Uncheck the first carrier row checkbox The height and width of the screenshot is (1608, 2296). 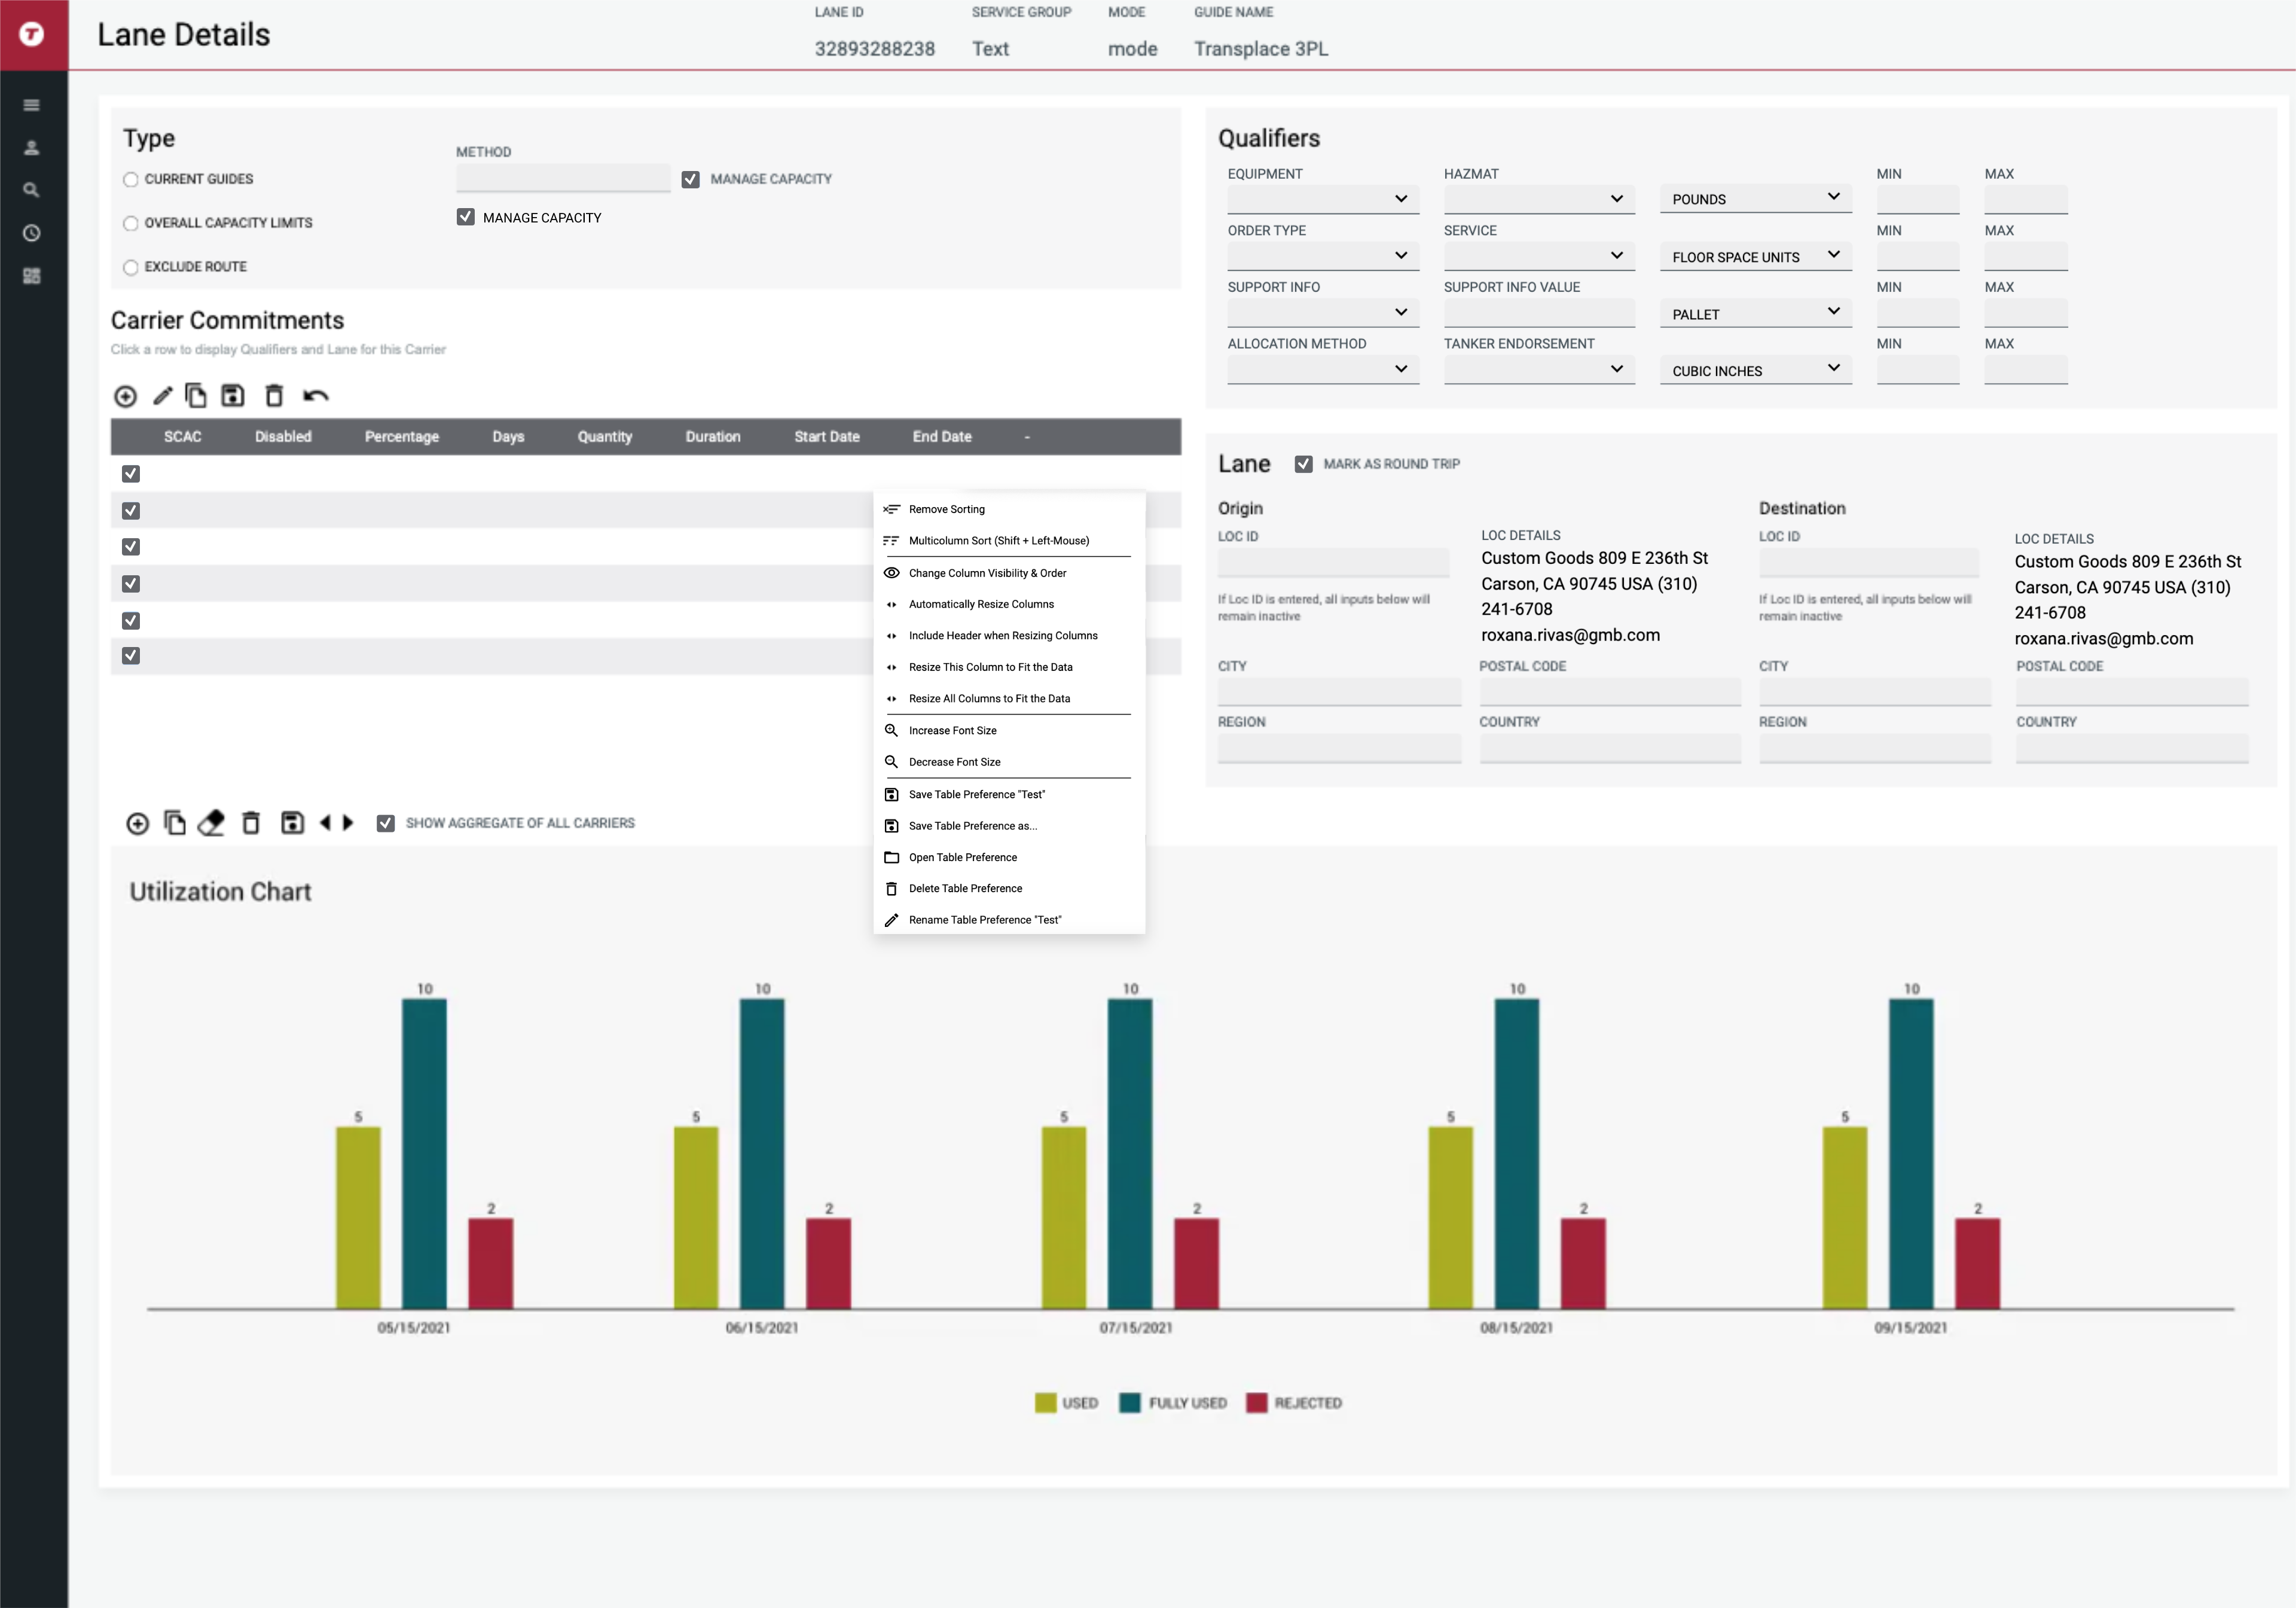tap(131, 474)
